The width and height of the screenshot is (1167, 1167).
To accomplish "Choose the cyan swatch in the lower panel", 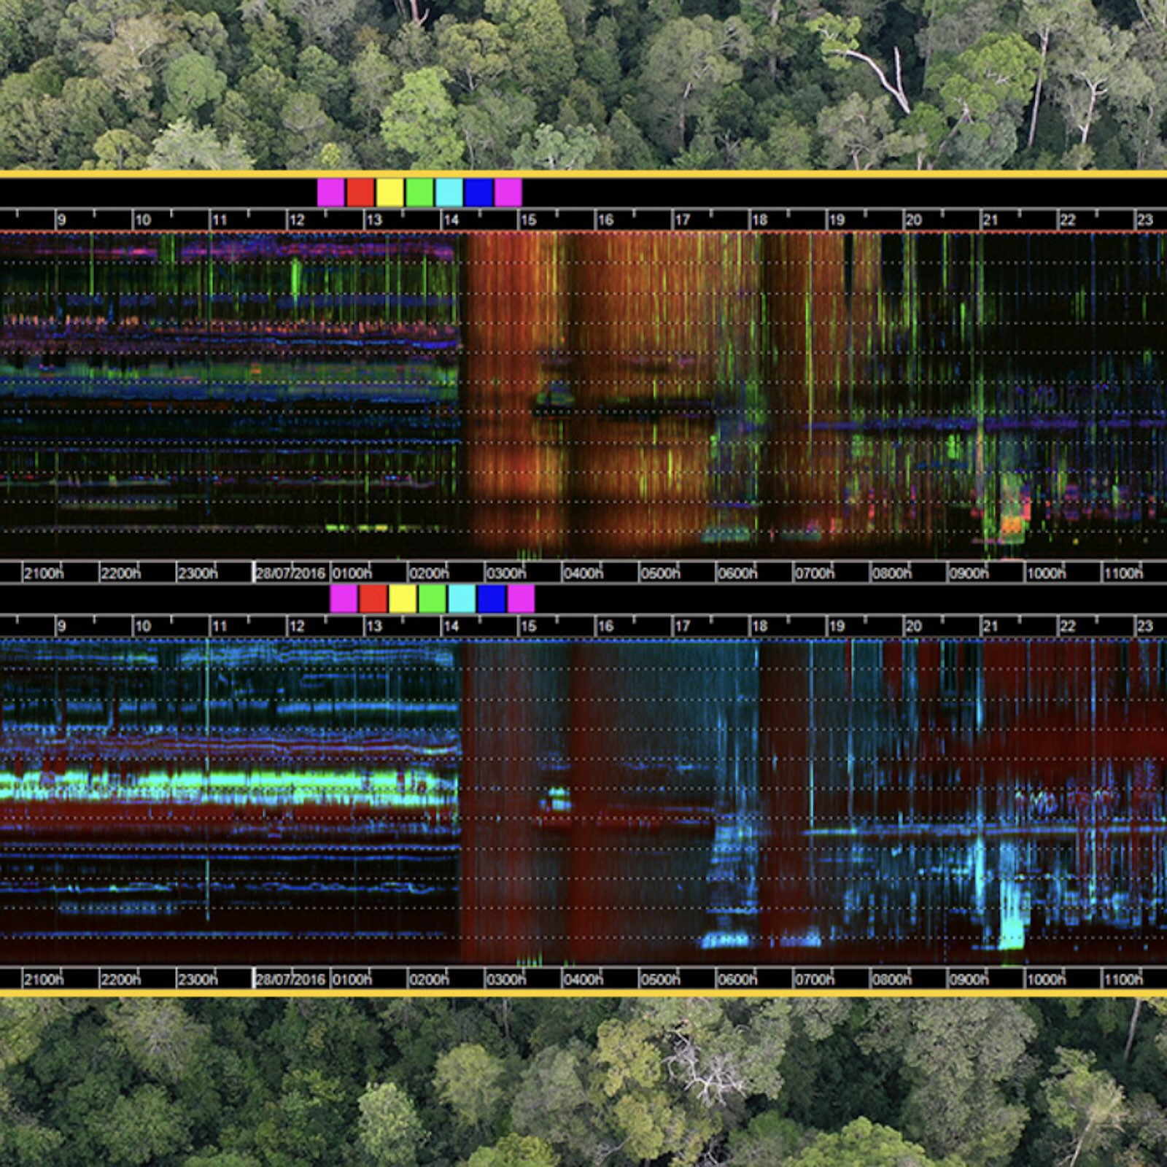I will click(462, 599).
